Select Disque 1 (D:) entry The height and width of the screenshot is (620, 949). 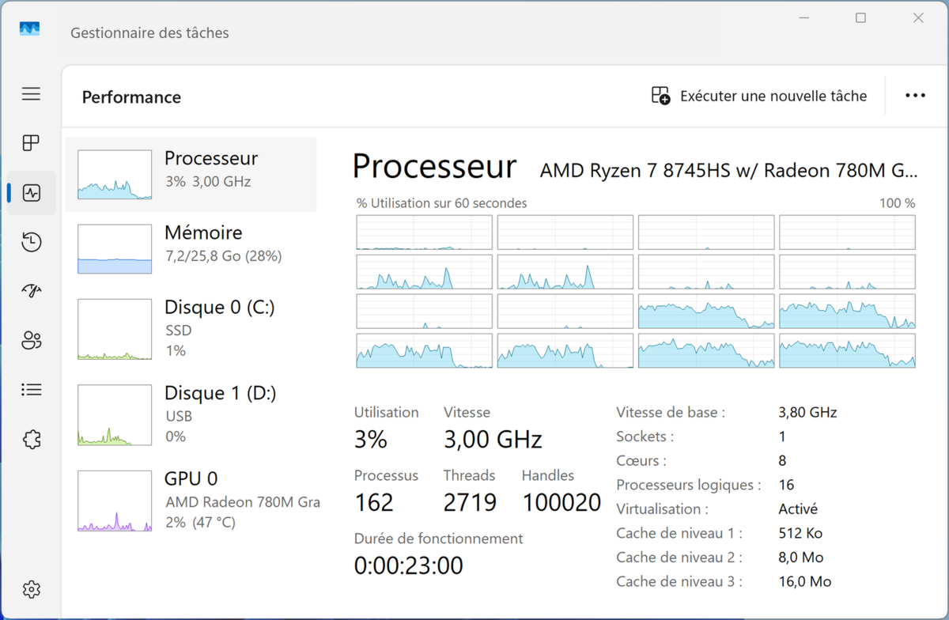[x=191, y=415]
